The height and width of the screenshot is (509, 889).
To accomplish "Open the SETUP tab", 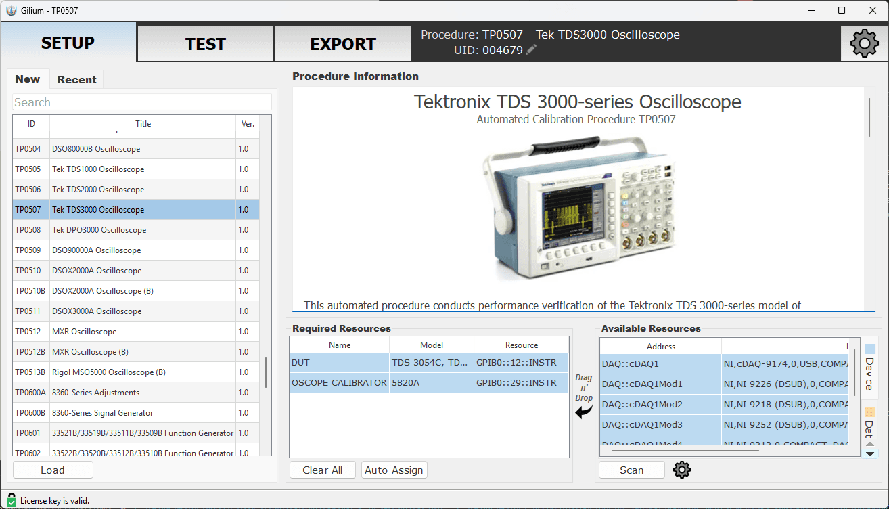I will click(x=68, y=43).
